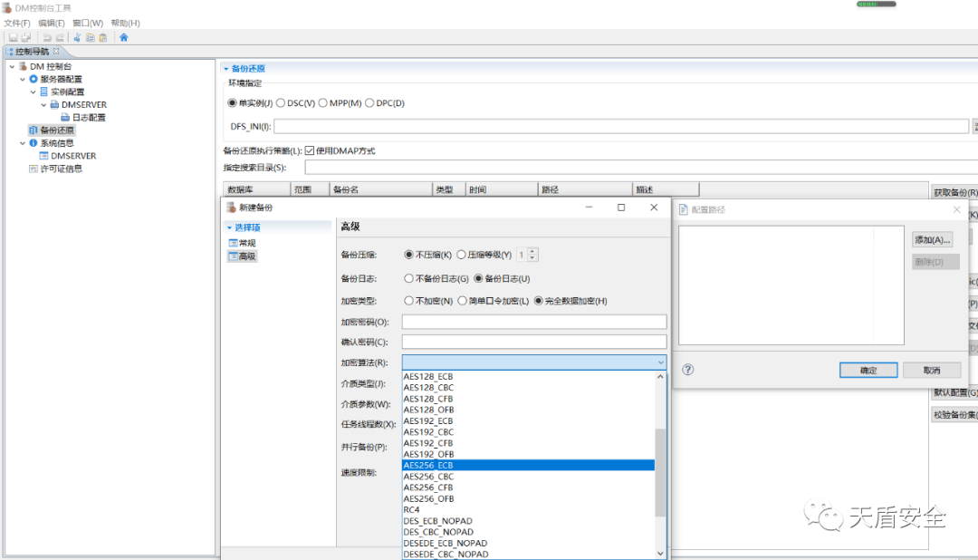Image resolution: width=978 pixels, height=560 pixels.
Task: Toggle the 使用DMAP方式 checkbox
Action: (310, 150)
